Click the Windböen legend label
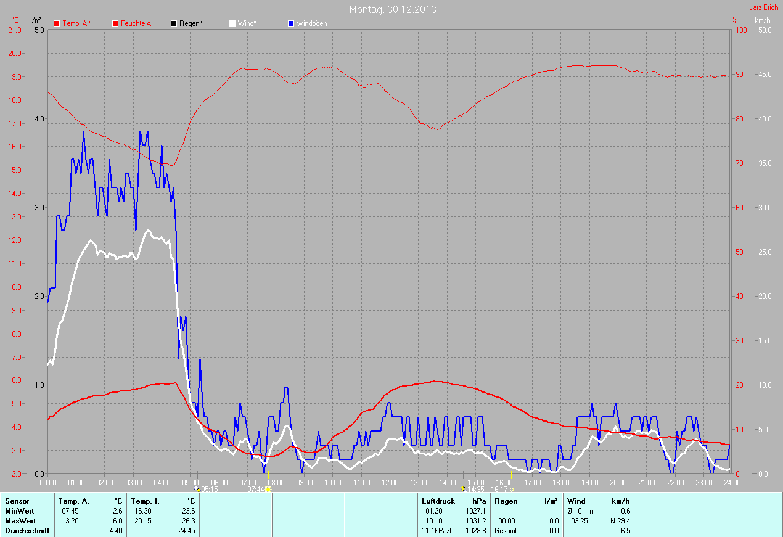This screenshot has width=783, height=537. [312, 23]
